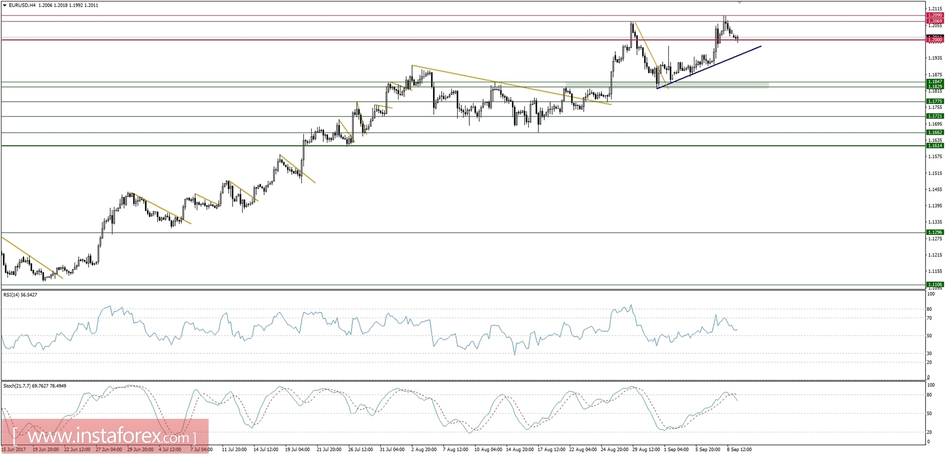Click the 2 Aug 20:00 time label
Screen dimensions: 945x455
coord(424,449)
